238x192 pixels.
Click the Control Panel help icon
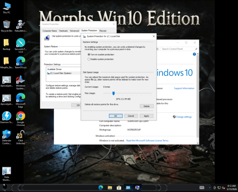click(194, 54)
